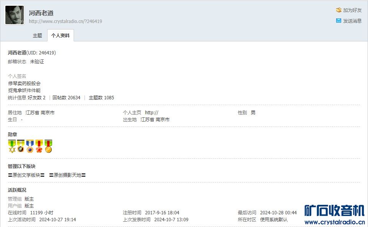Click the registration time 2017-9-16 18:04
Viewport: 368px width, 227px height.
tap(162, 213)
